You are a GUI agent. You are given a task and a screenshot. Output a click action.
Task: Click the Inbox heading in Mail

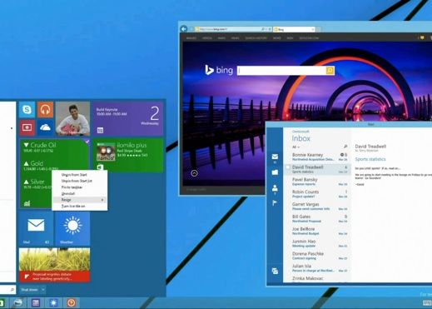click(x=301, y=138)
